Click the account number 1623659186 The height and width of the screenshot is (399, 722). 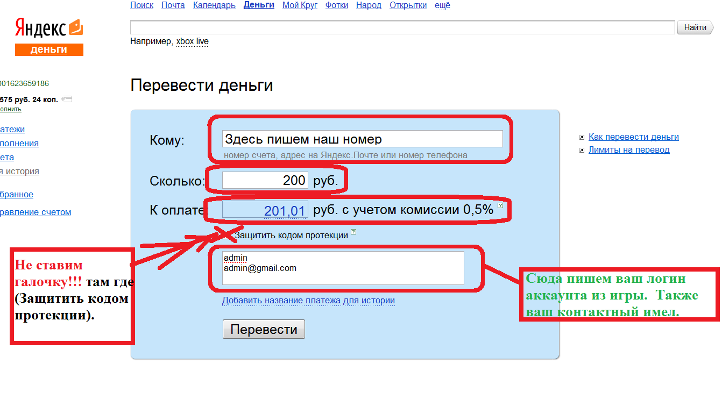click(24, 83)
